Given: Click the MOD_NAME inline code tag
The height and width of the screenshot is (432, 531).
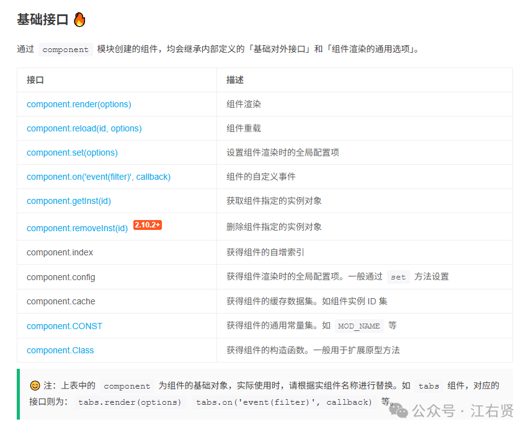Looking at the screenshot, I should click(359, 326).
